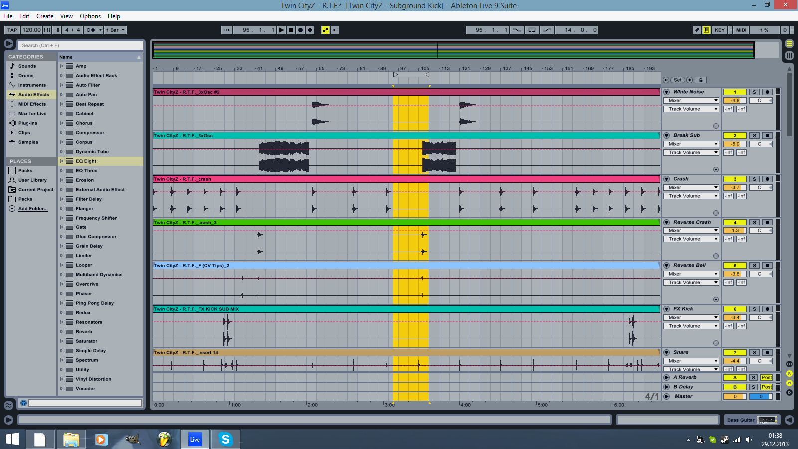This screenshot has width=798, height=449.
Task: Click the Groove Pool wave icon
Action: [8, 405]
